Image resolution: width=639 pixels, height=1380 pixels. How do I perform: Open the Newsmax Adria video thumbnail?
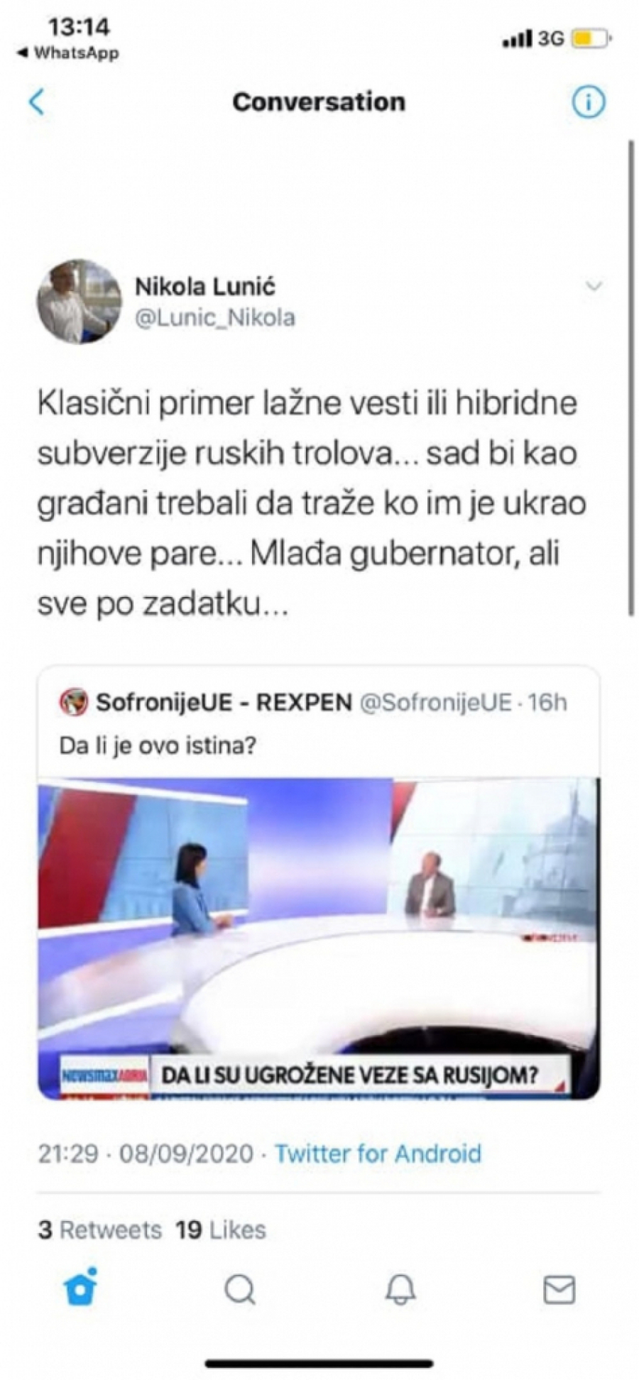pyautogui.click(x=319, y=938)
